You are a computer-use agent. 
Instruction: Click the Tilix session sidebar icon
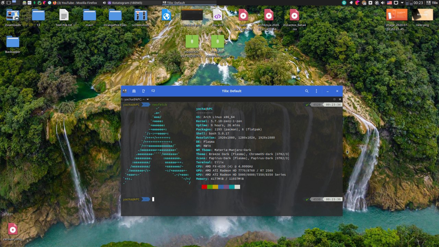click(x=124, y=91)
